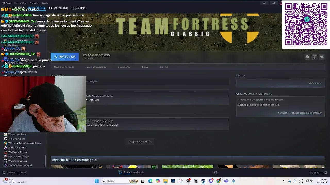Add game to favorites heart icon
330x185 pixels.
point(321,57)
